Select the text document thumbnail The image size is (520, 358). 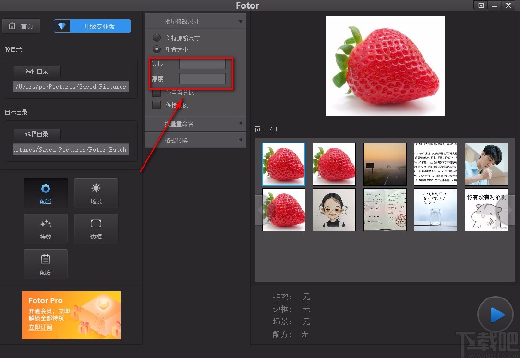pos(435,164)
